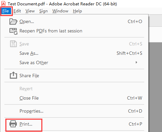Click the printer icon beside Print
Viewport: 162px width, 132px height.
tap(13, 124)
